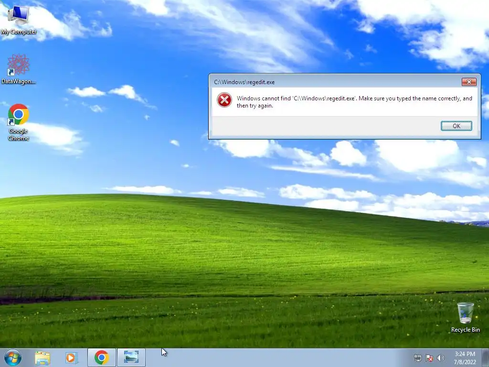Open Windows Explorer from the taskbar
Image resolution: width=489 pixels, height=367 pixels.
coord(43,358)
